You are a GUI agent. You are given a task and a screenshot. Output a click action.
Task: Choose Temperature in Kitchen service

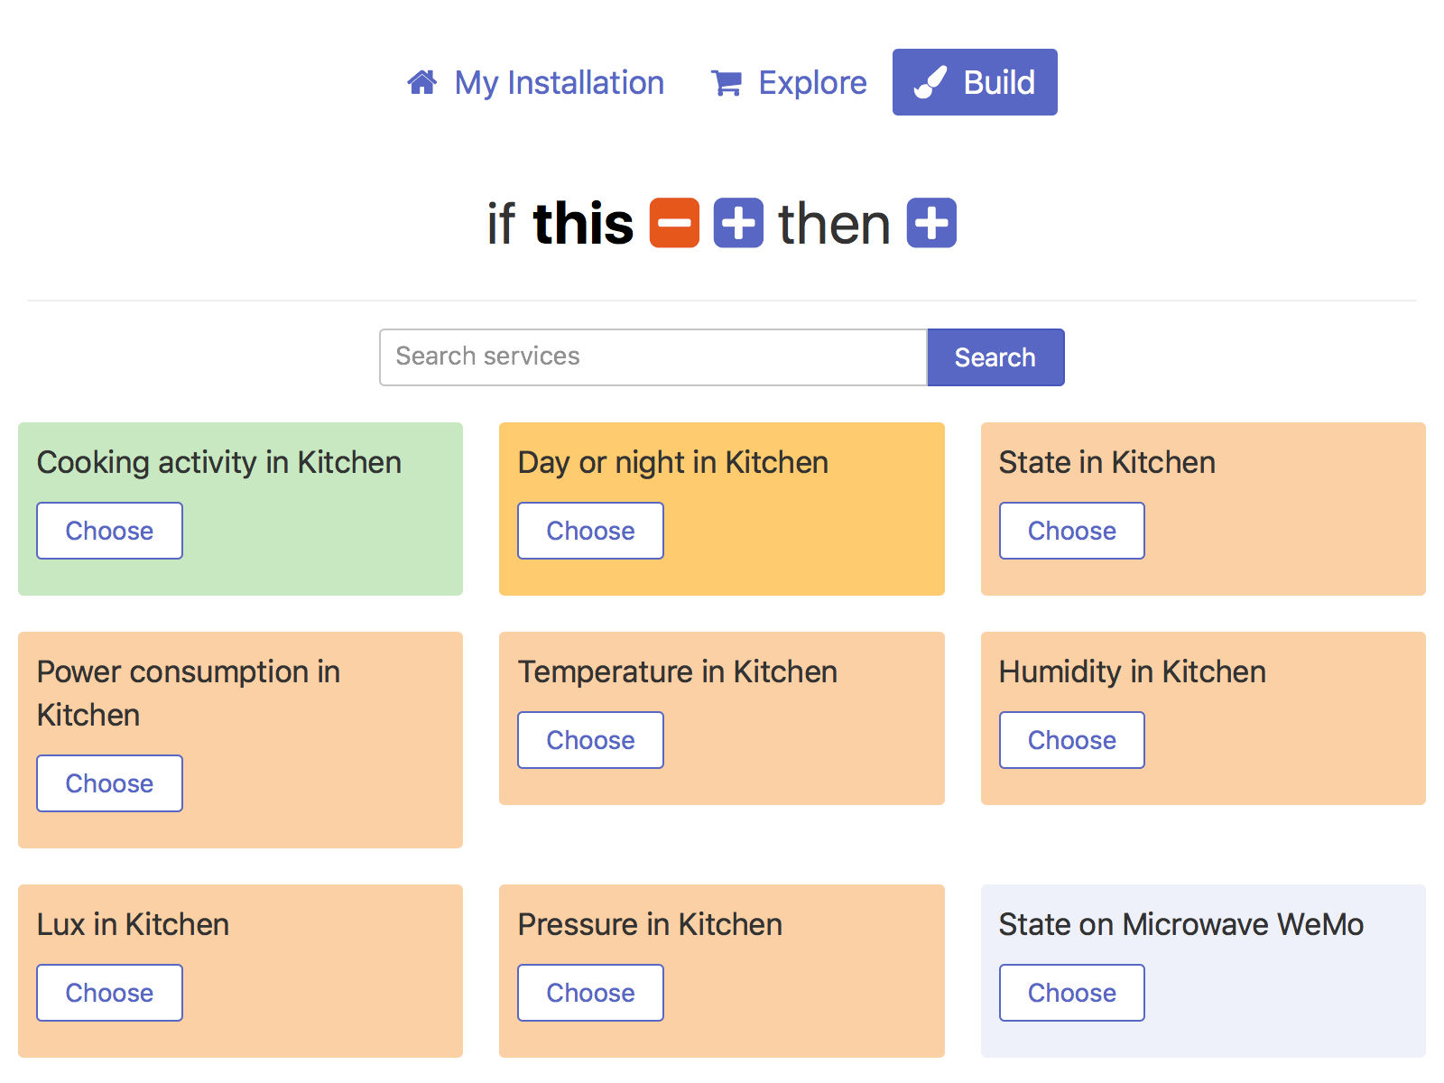point(590,740)
